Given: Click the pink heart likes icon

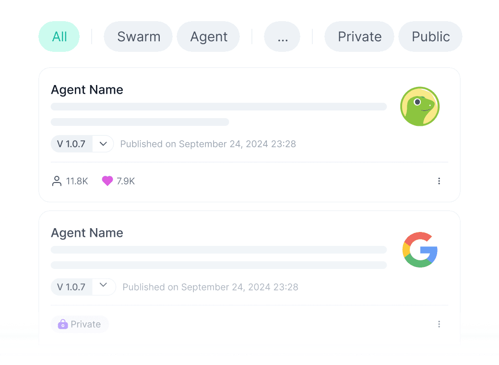Looking at the screenshot, I should pyautogui.click(x=107, y=181).
